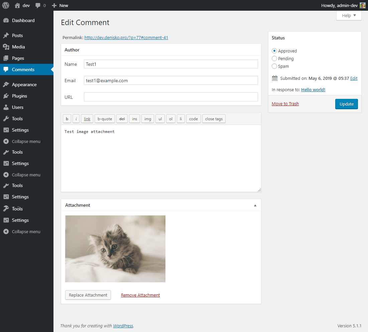
Task: Click the author Email input field
Action: pos(171,80)
